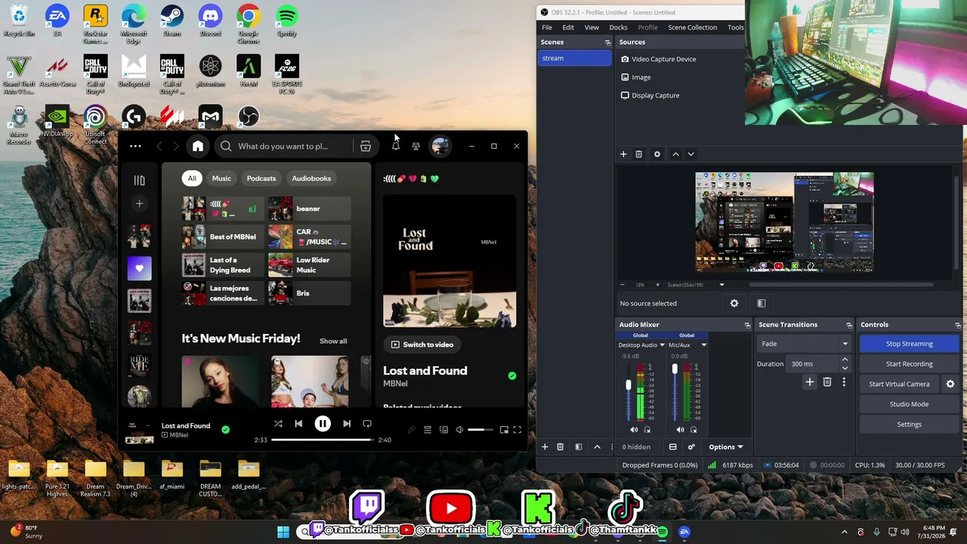
Task: Mute Desktop Audio speaker icon
Action: 634,430
